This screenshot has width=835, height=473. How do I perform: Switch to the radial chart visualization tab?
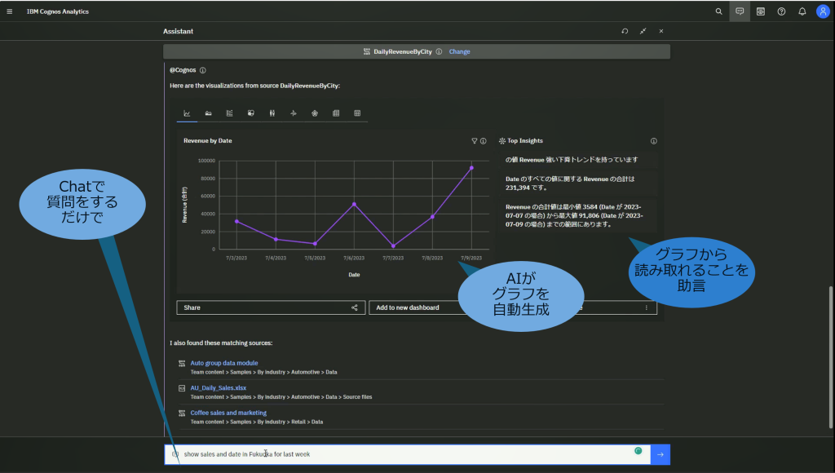coord(315,113)
